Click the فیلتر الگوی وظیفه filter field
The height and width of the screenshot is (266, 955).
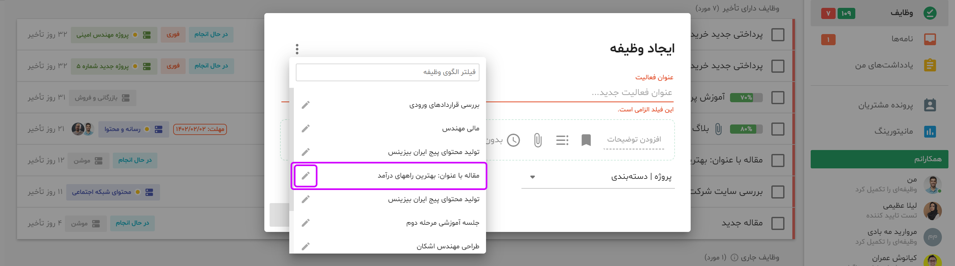pos(387,72)
